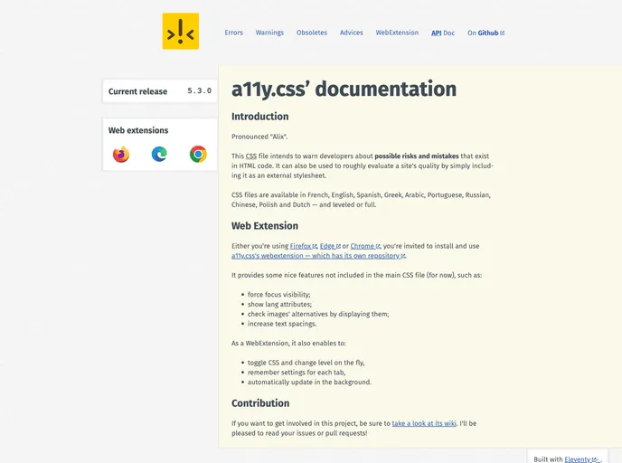Open the Advices page

click(351, 33)
